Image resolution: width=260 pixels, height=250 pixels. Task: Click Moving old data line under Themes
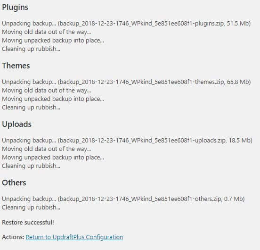click(x=47, y=91)
